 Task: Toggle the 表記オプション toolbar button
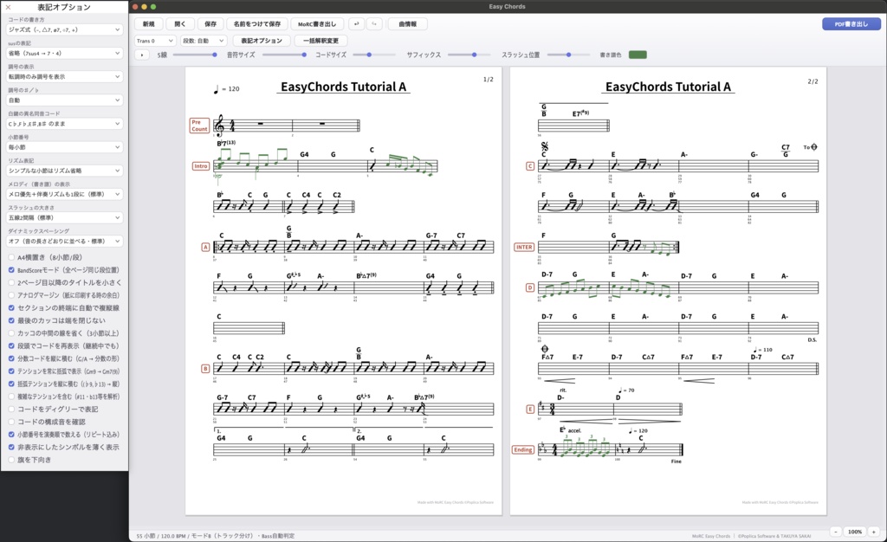pos(262,41)
